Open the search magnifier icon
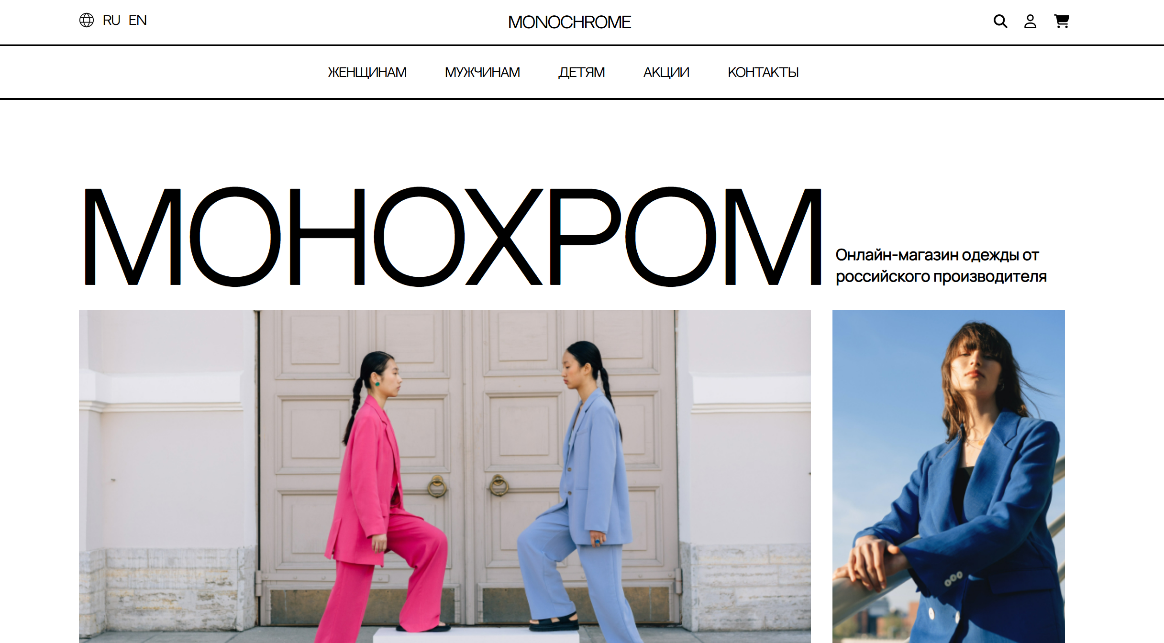This screenshot has height=643, width=1164. [1000, 21]
